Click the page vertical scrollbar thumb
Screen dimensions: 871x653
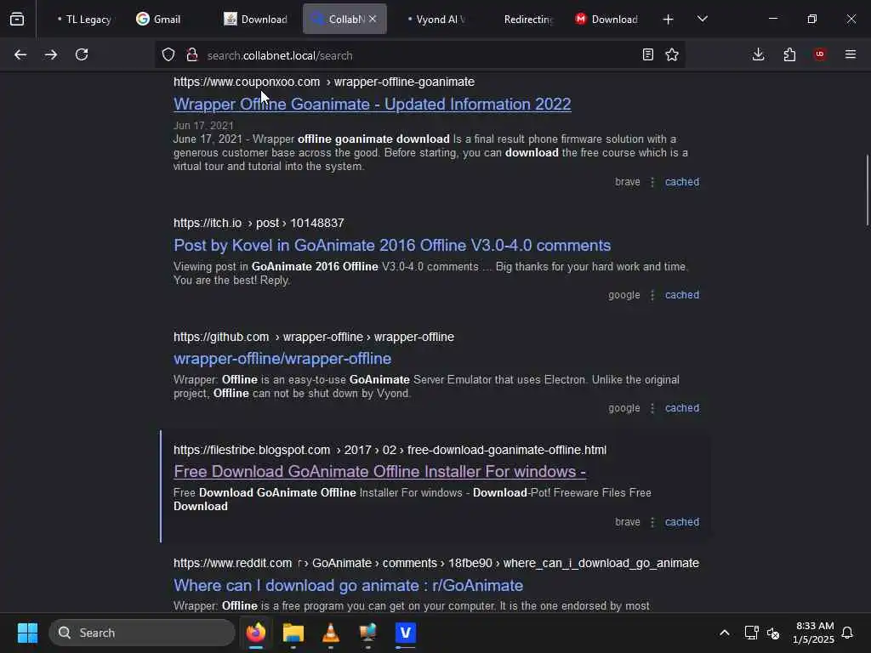coord(867,190)
